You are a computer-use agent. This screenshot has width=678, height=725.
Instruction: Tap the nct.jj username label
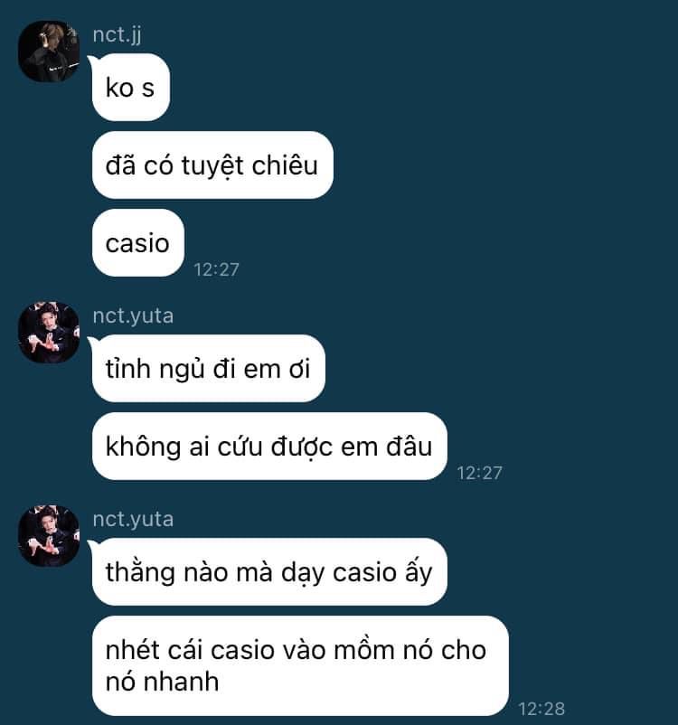pos(117,34)
